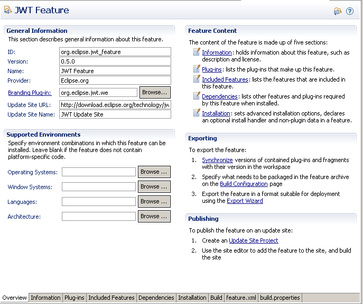Viewport: 363px width, 304px height.
Task: Open the Plug-ins link in Feature Content
Action: [x=212, y=69]
